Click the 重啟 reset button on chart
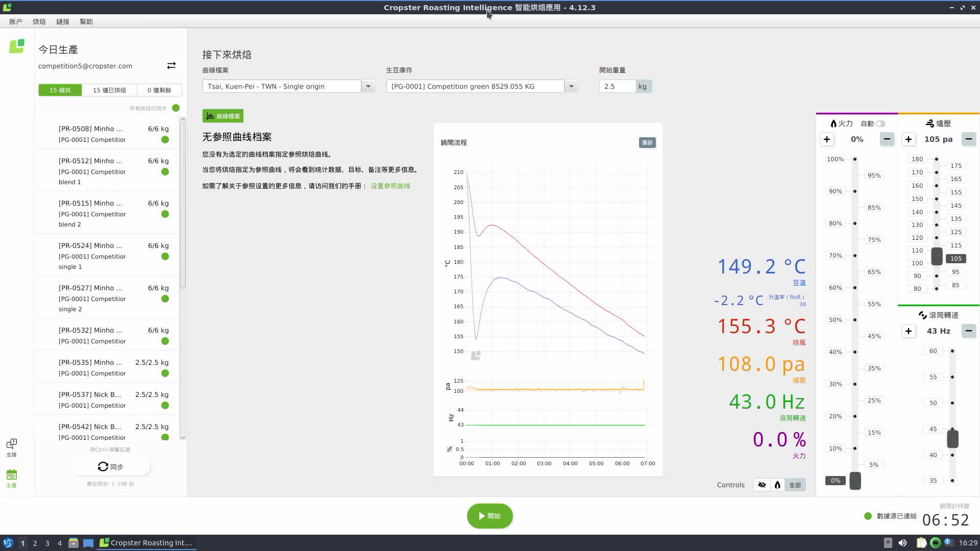Screen dimensions: 980x551 (x=647, y=142)
